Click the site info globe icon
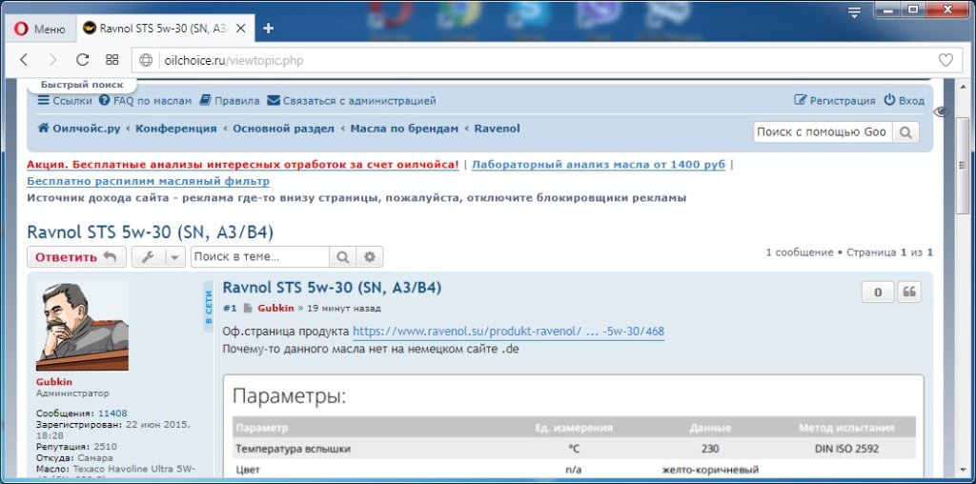 pyautogui.click(x=146, y=60)
